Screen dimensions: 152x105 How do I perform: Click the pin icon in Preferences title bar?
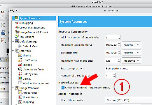click(17, 10)
